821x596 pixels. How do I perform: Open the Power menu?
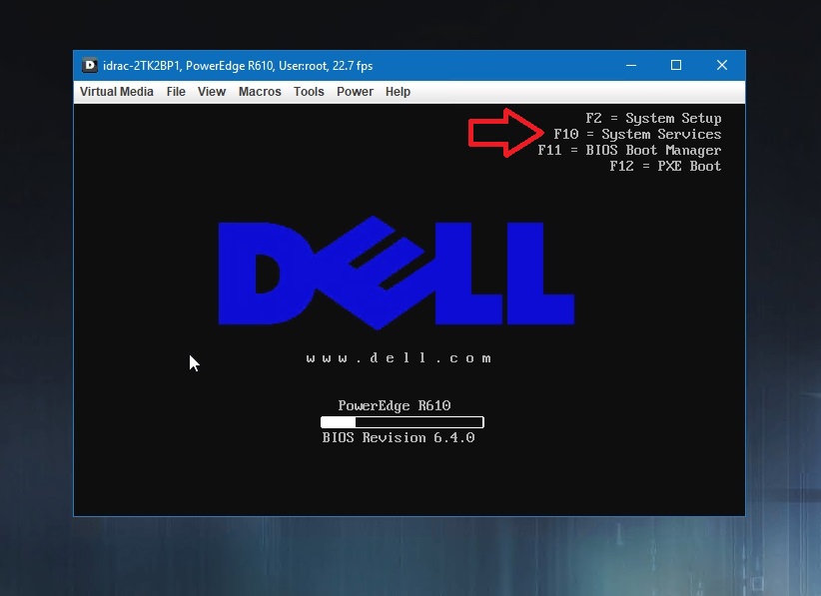point(355,92)
